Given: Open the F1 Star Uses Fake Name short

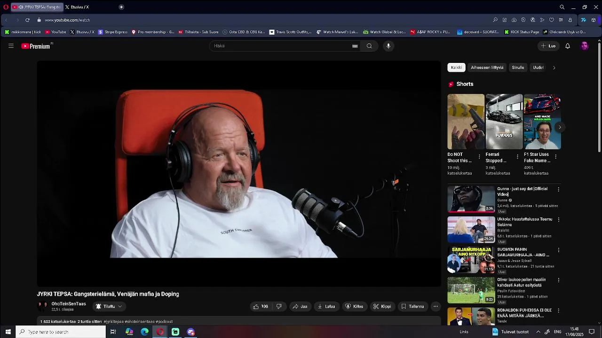Looking at the screenshot, I should pos(542,122).
